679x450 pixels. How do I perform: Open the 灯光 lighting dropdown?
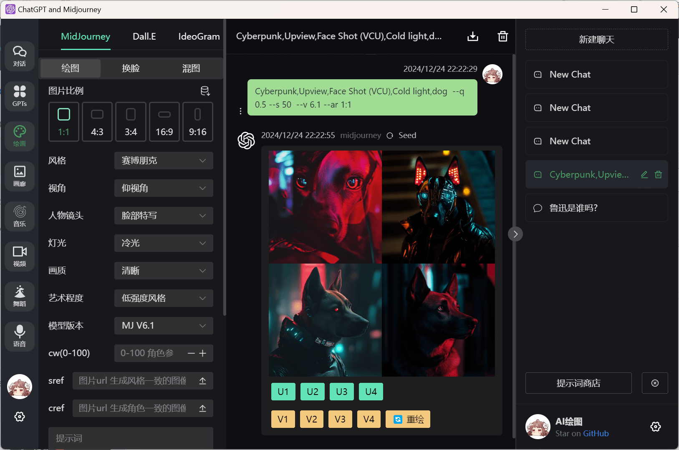click(x=164, y=243)
